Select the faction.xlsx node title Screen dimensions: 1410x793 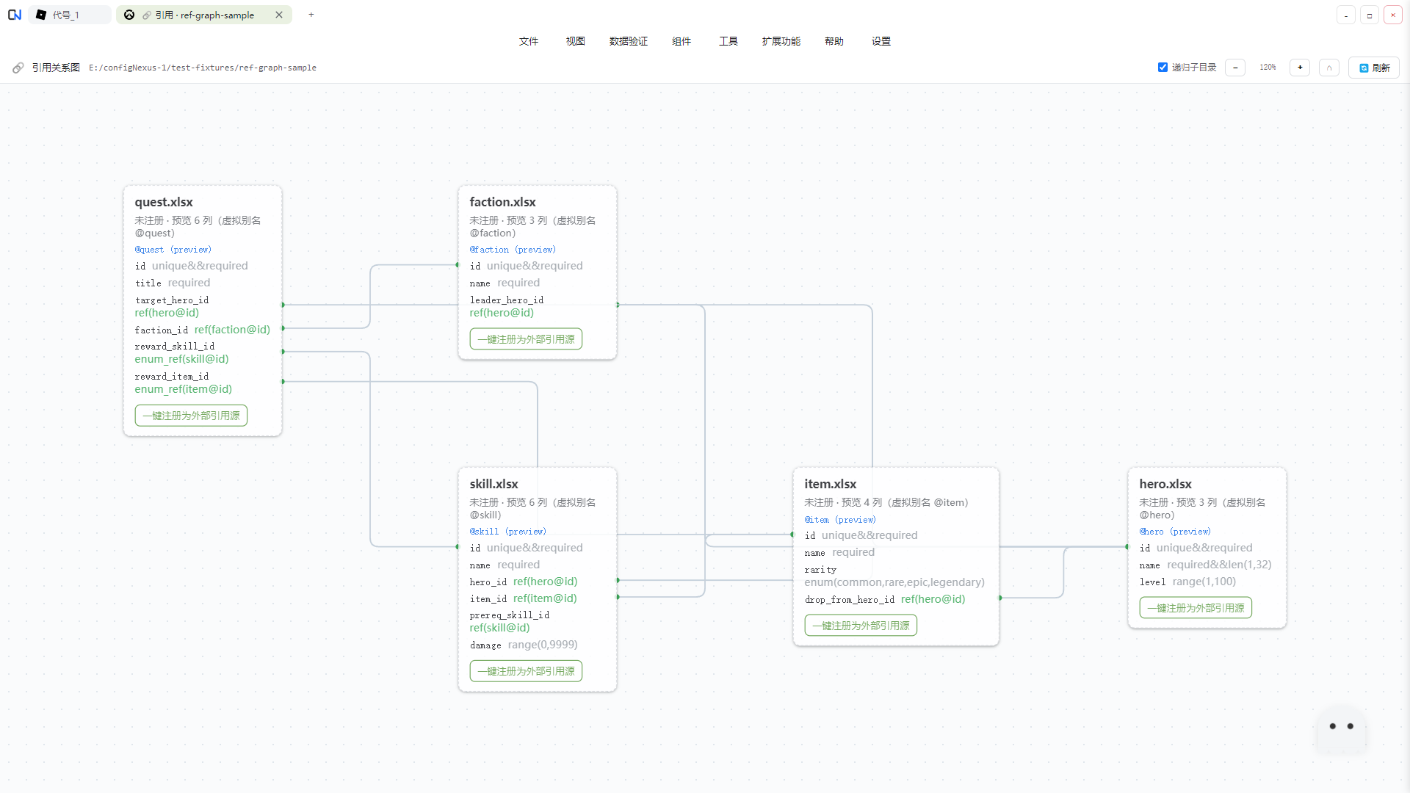click(503, 202)
